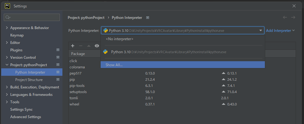This screenshot has height=124, width=304.
Task: Click wheel version 0.37.1 cell
Action: (150, 104)
